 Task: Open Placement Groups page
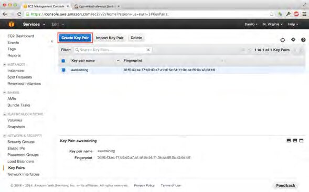[23, 155]
